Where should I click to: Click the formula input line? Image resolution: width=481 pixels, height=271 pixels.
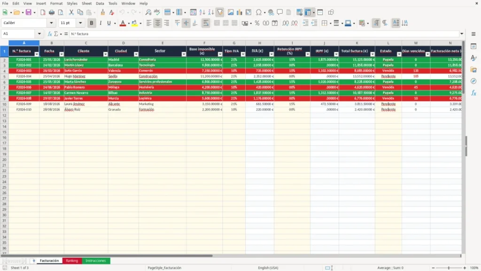264,34
